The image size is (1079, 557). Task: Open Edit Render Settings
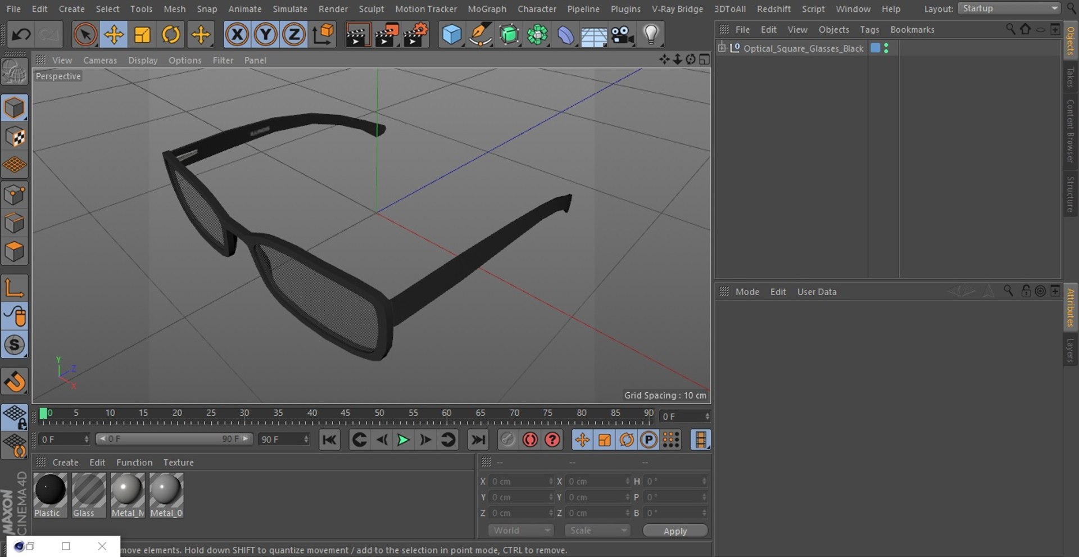(x=416, y=35)
